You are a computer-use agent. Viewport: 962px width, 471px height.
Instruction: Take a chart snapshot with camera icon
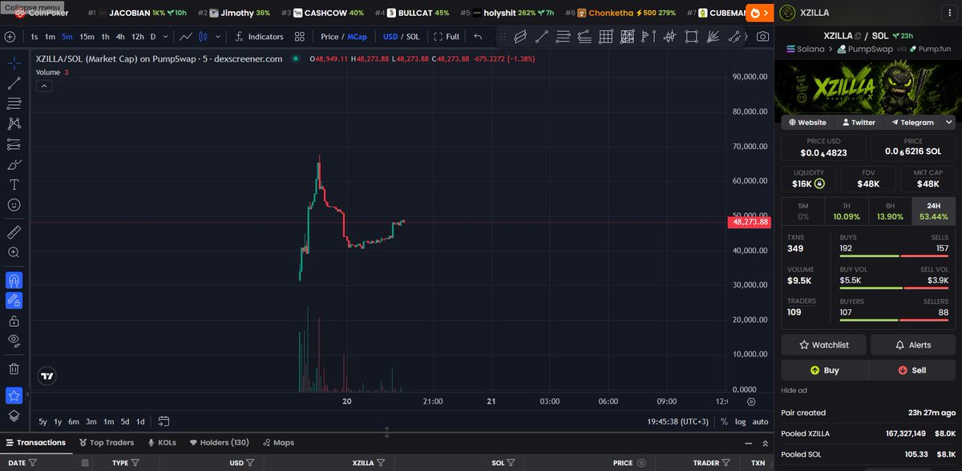[x=763, y=37]
